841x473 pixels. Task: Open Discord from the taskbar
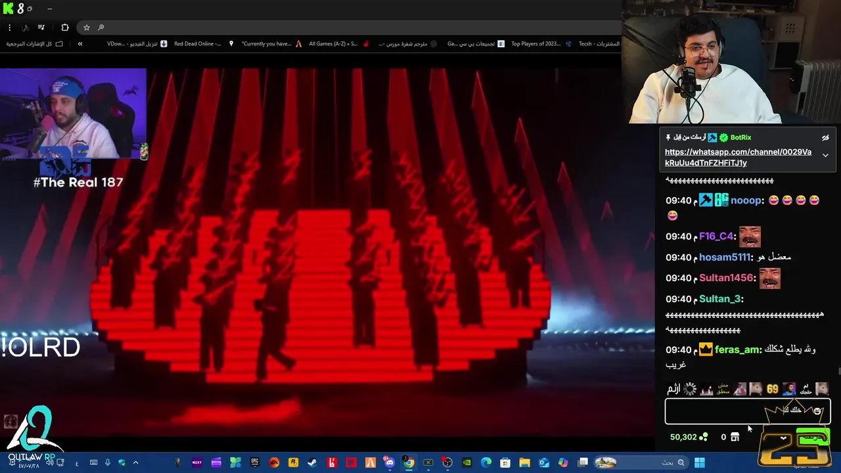point(390,463)
